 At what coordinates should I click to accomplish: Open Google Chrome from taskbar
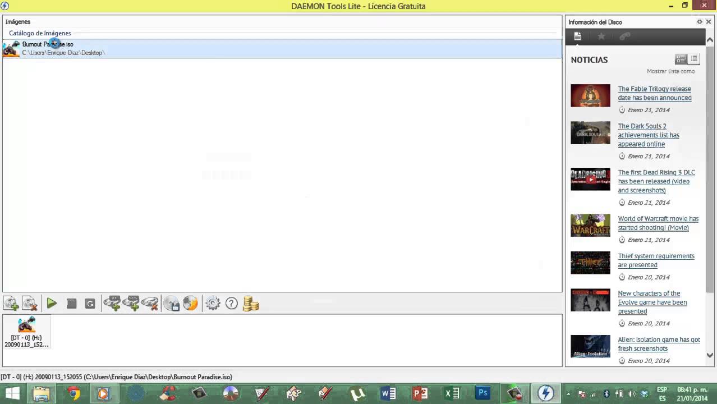73,394
